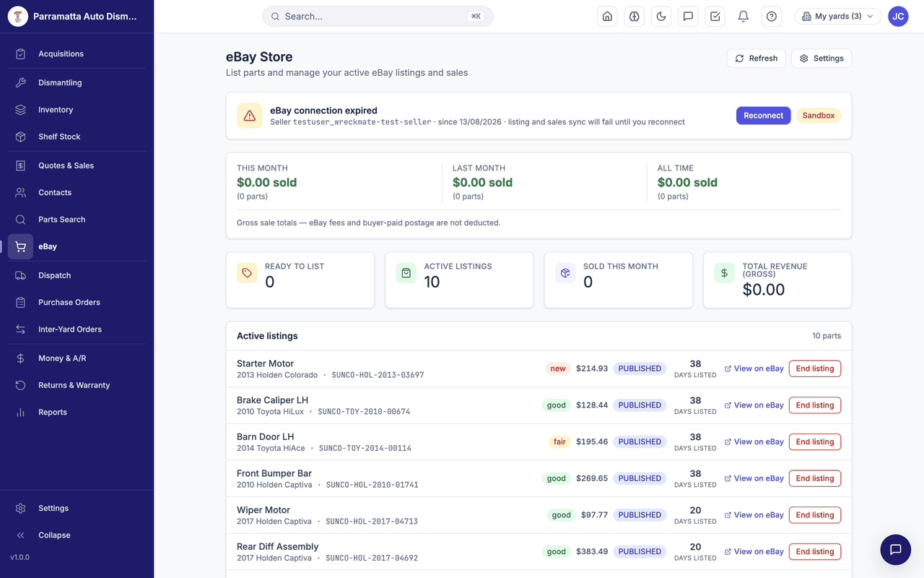Click the Sandbox badge
Screen dimensions: 924x578
[819, 116]
